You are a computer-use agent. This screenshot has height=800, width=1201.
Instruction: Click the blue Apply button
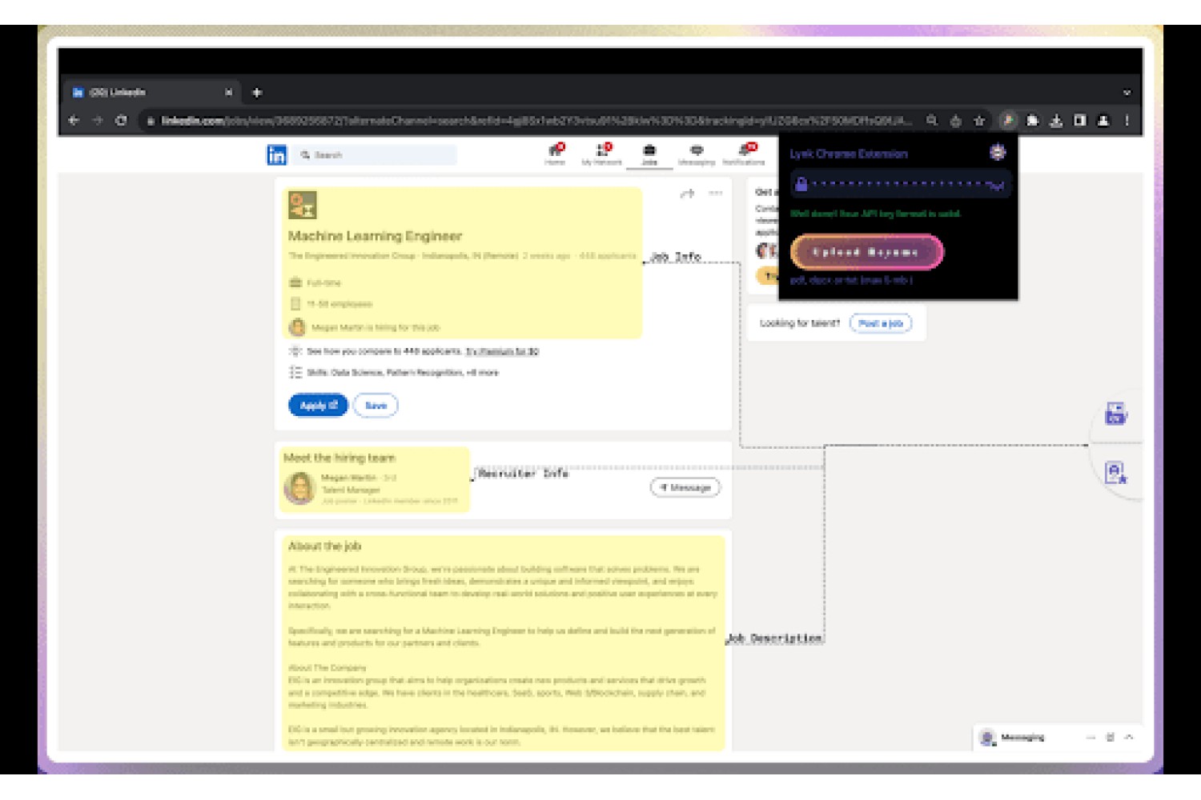318,406
